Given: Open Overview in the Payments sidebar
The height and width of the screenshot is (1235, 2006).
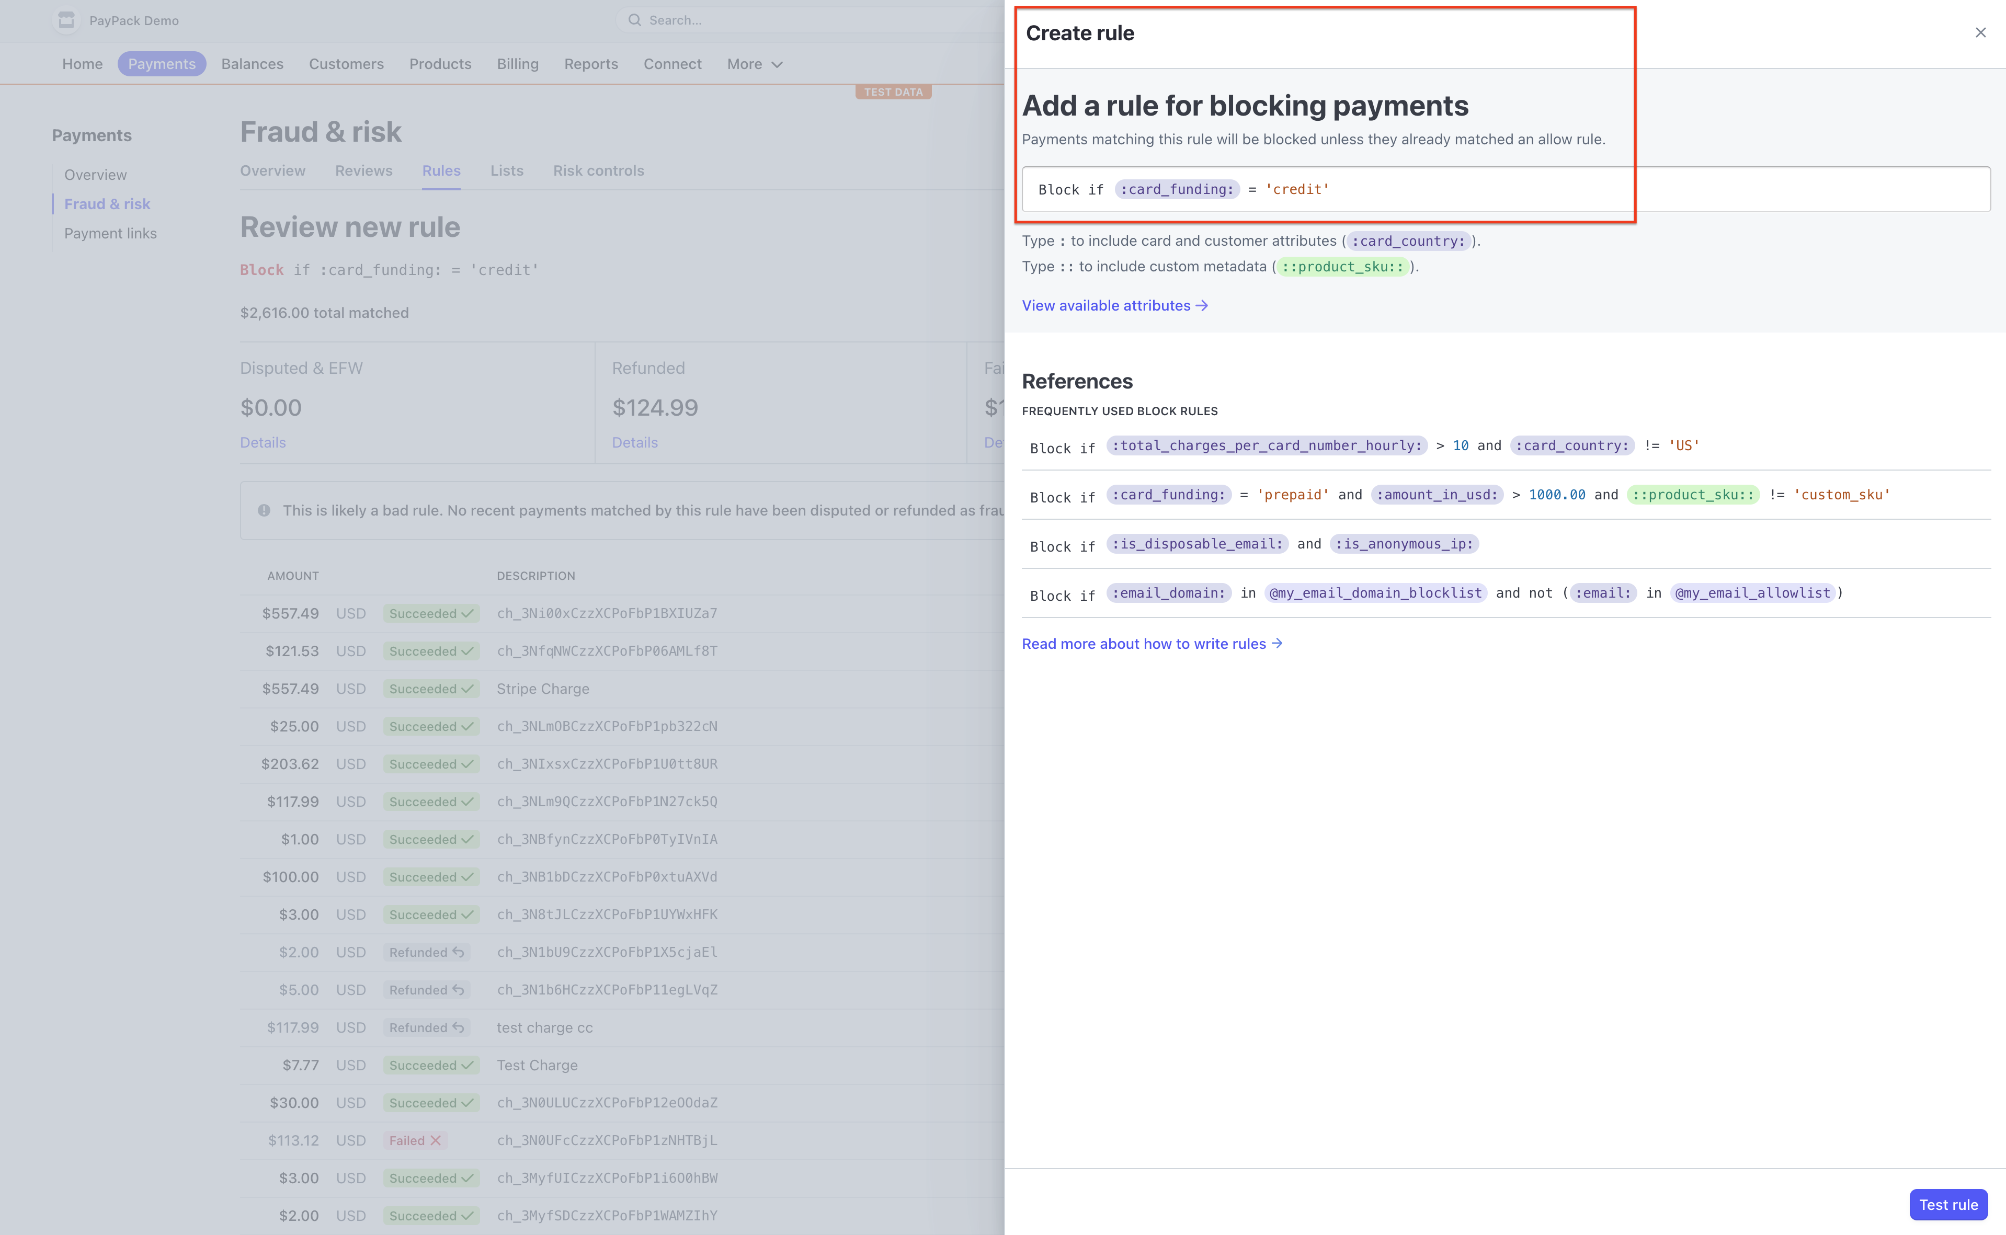Looking at the screenshot, I should [x=96, y=175].
